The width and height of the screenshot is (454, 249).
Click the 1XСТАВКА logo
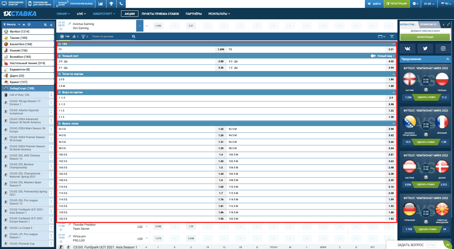[20, 14]
